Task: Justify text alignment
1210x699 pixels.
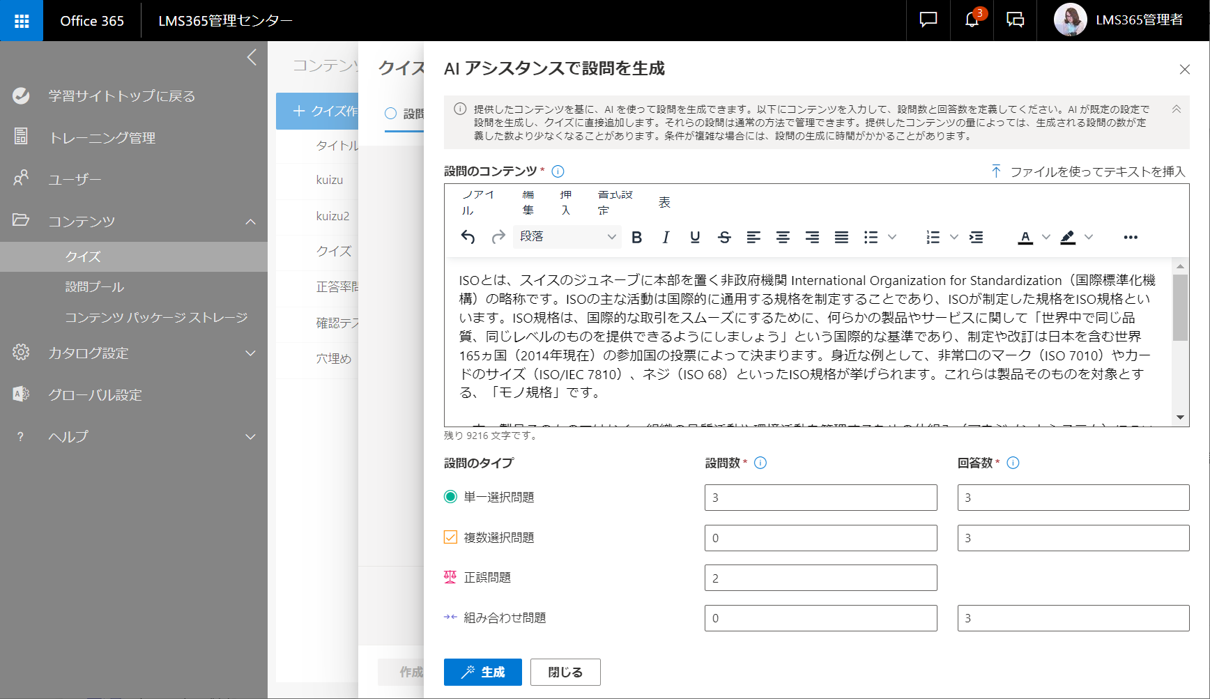Action: coord(841,237)
